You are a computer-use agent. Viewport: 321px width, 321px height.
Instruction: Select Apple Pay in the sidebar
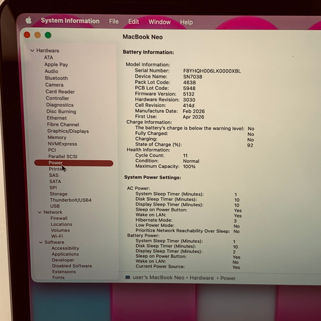tap(56, 64)
